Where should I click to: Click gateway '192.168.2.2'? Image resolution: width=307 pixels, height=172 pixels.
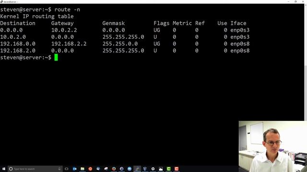[69, 43]
